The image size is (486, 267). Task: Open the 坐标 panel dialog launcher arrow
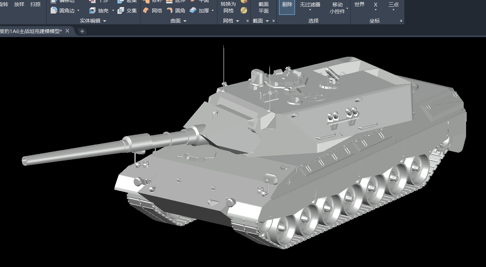pos(401,21)
